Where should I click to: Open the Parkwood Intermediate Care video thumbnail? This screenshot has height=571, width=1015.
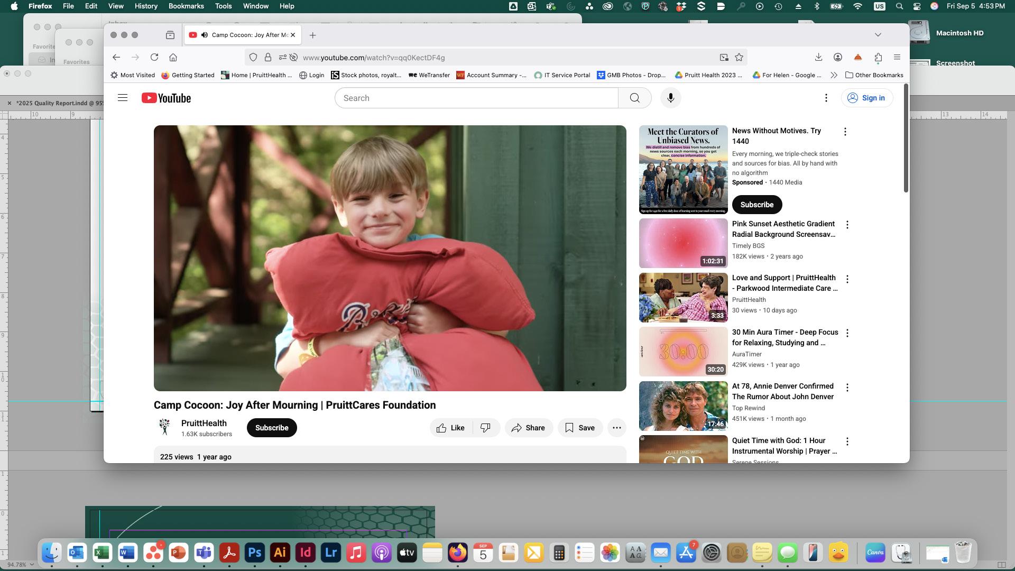click(683, 298)
